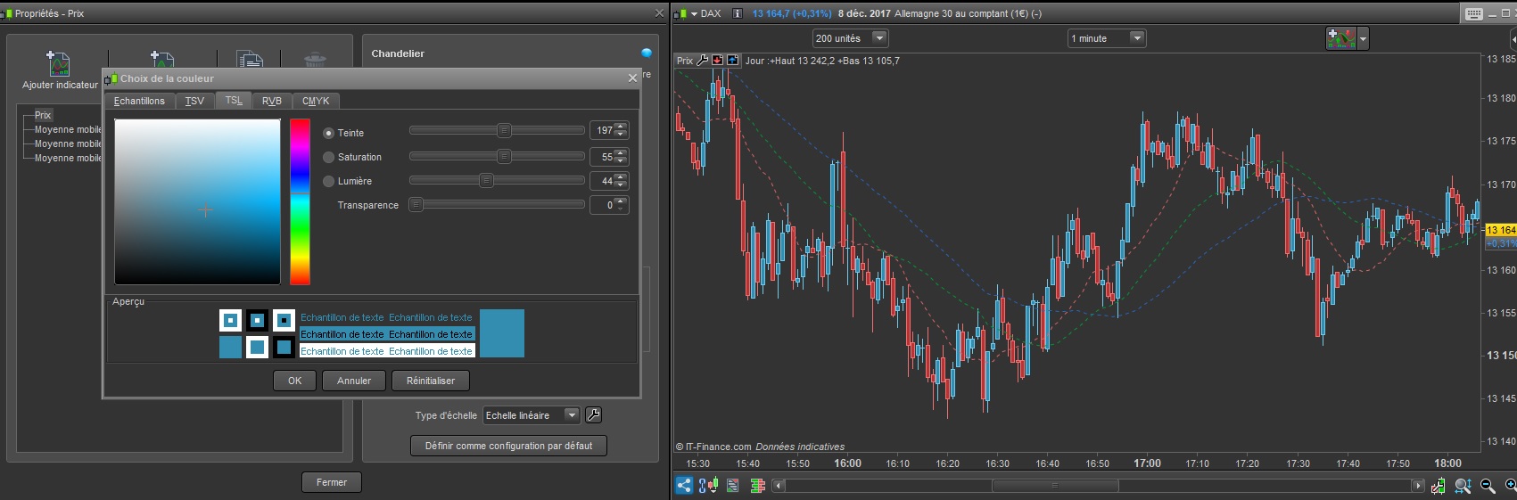Increase Teinte value with up stepper
Screen dimensions: 1517x500
pyautogui.click(x=622, y=126)
